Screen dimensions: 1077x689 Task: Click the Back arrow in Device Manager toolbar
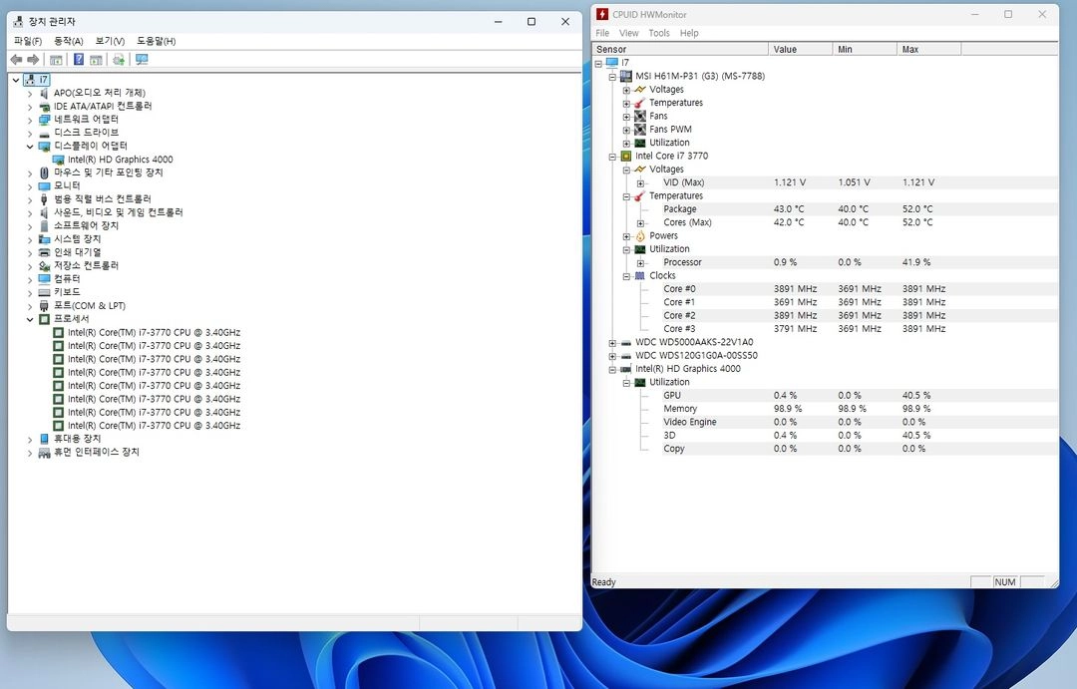[17, 60]
